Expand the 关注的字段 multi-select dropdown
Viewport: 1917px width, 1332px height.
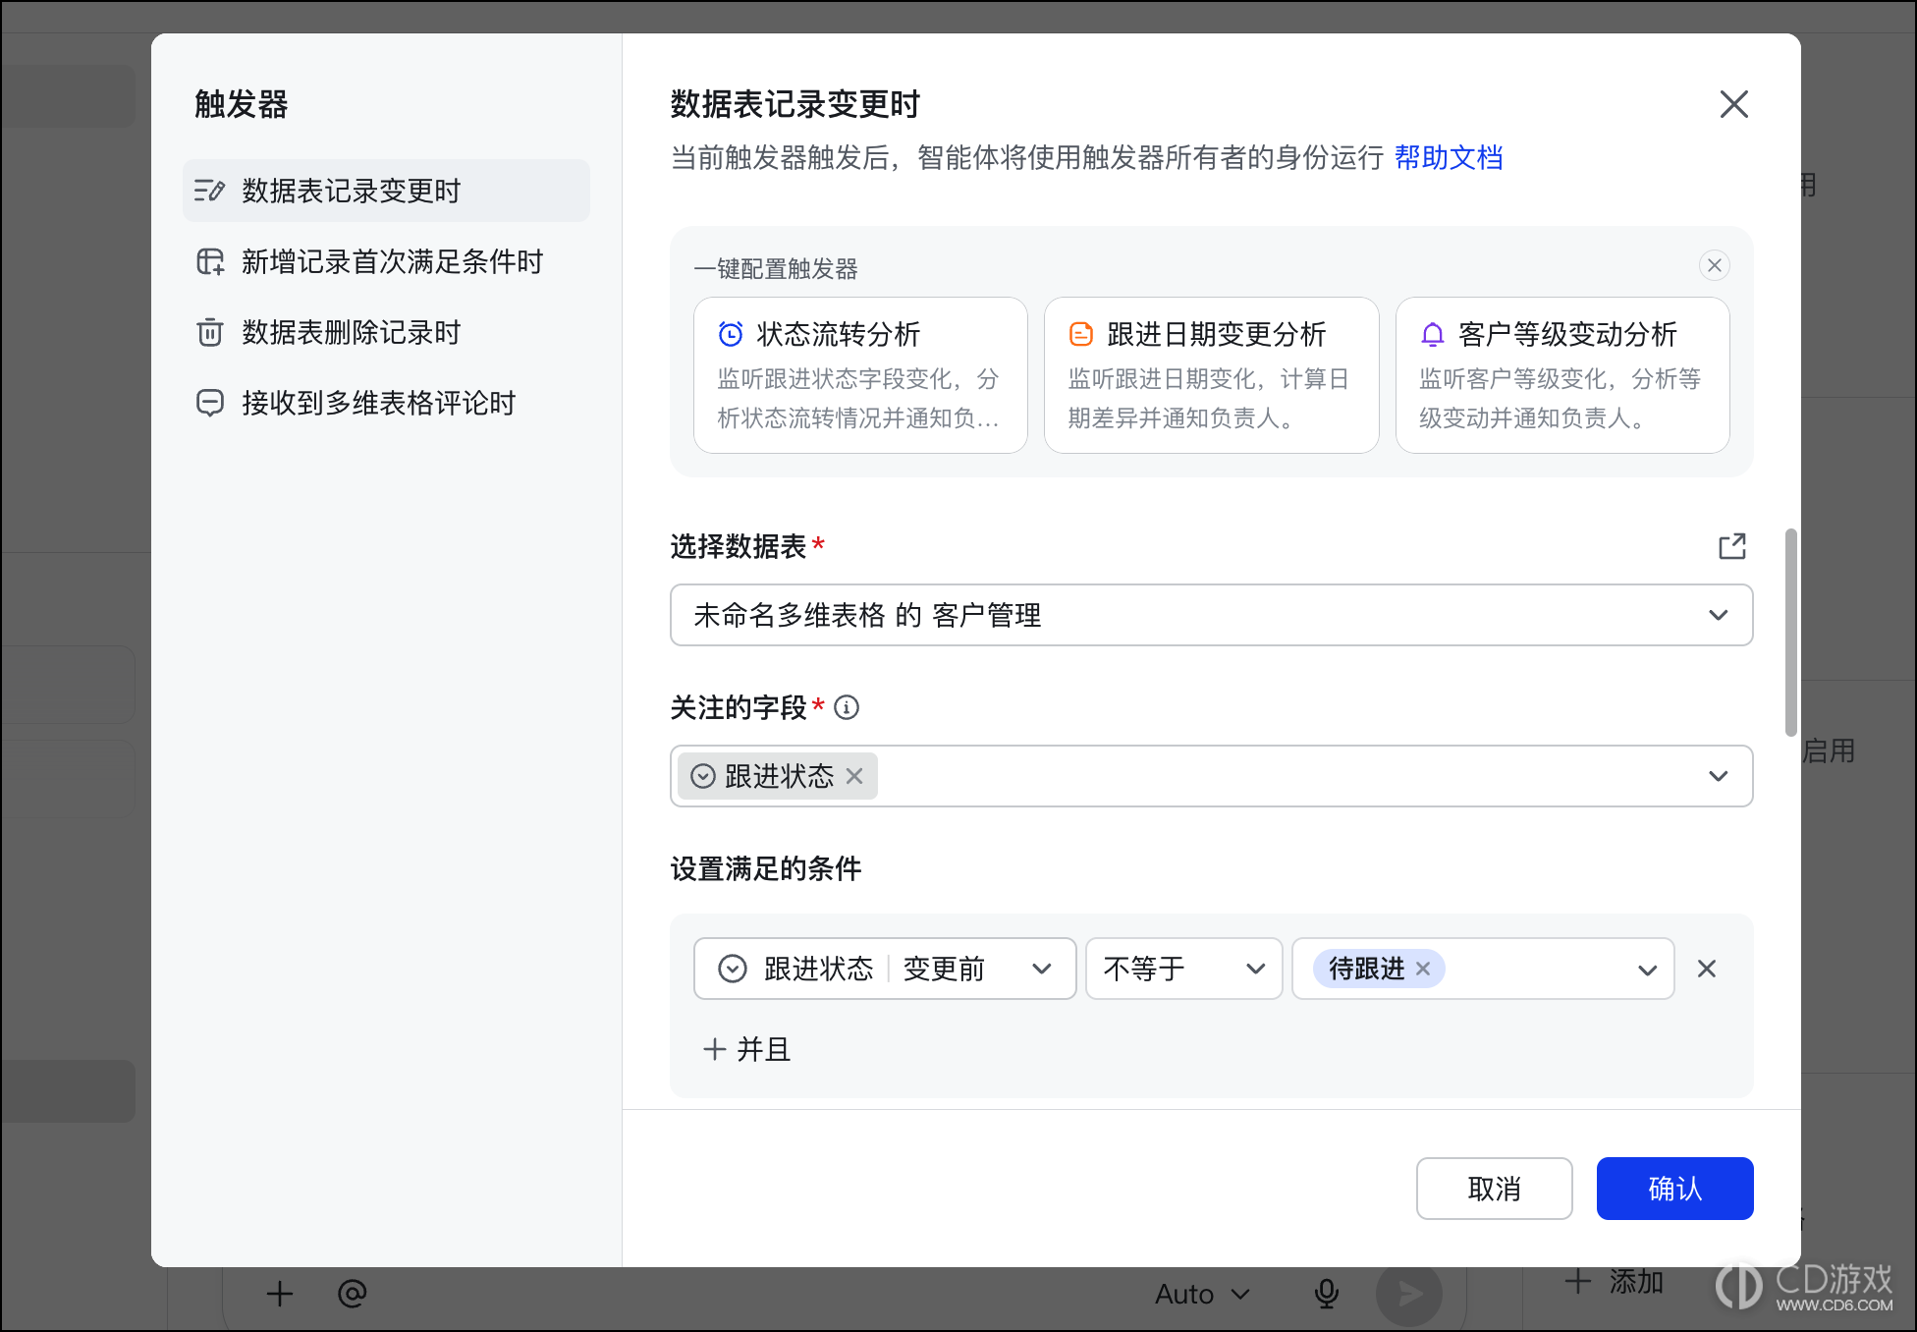click(x=1718, y=776)
